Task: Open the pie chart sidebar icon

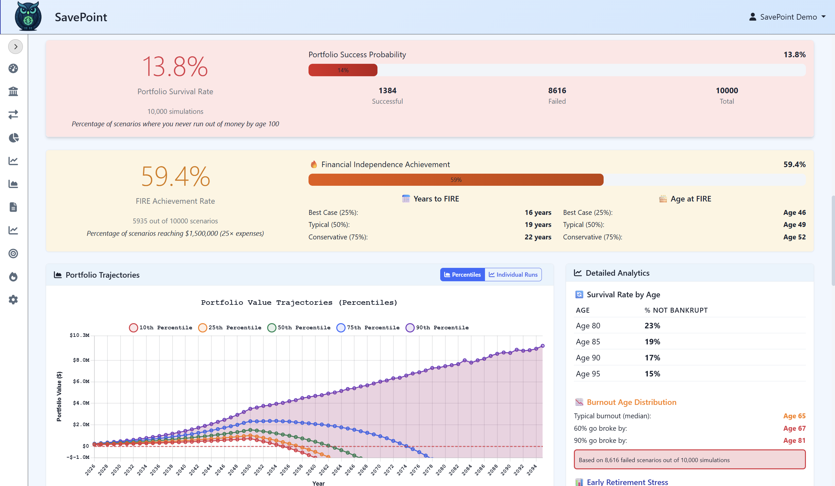Action: click(x=13, y=138)
